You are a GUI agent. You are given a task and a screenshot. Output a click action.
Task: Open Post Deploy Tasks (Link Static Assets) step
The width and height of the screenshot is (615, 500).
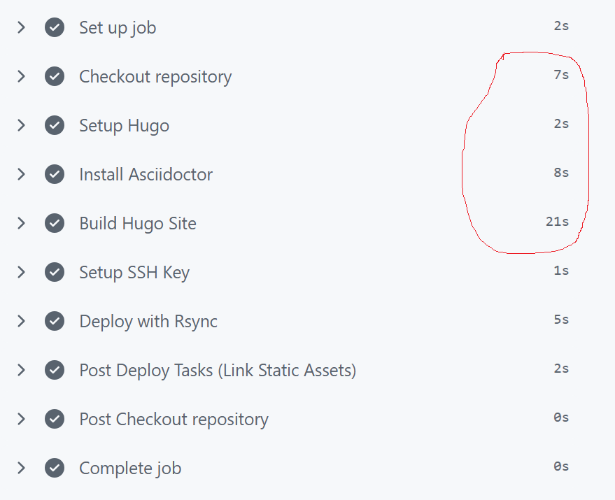218,371
